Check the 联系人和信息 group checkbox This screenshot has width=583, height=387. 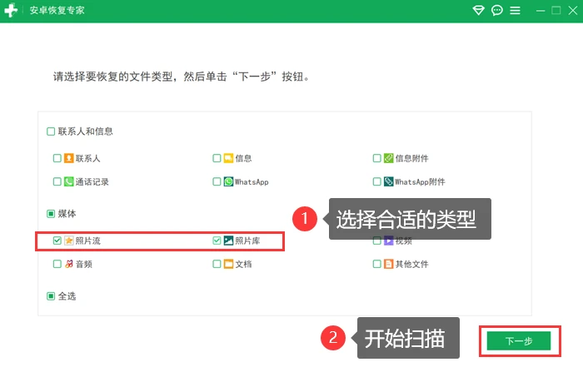(x=51, y=131)
